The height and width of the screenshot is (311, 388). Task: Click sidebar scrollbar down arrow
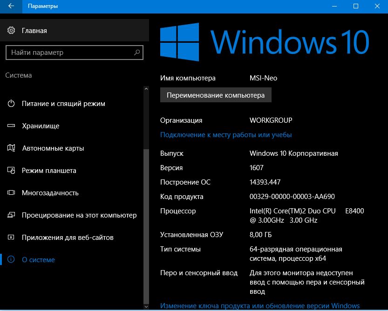(x=146, y=307)
